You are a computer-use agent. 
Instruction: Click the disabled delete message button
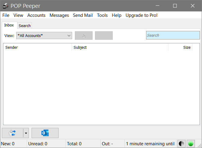tap(84, 35)
